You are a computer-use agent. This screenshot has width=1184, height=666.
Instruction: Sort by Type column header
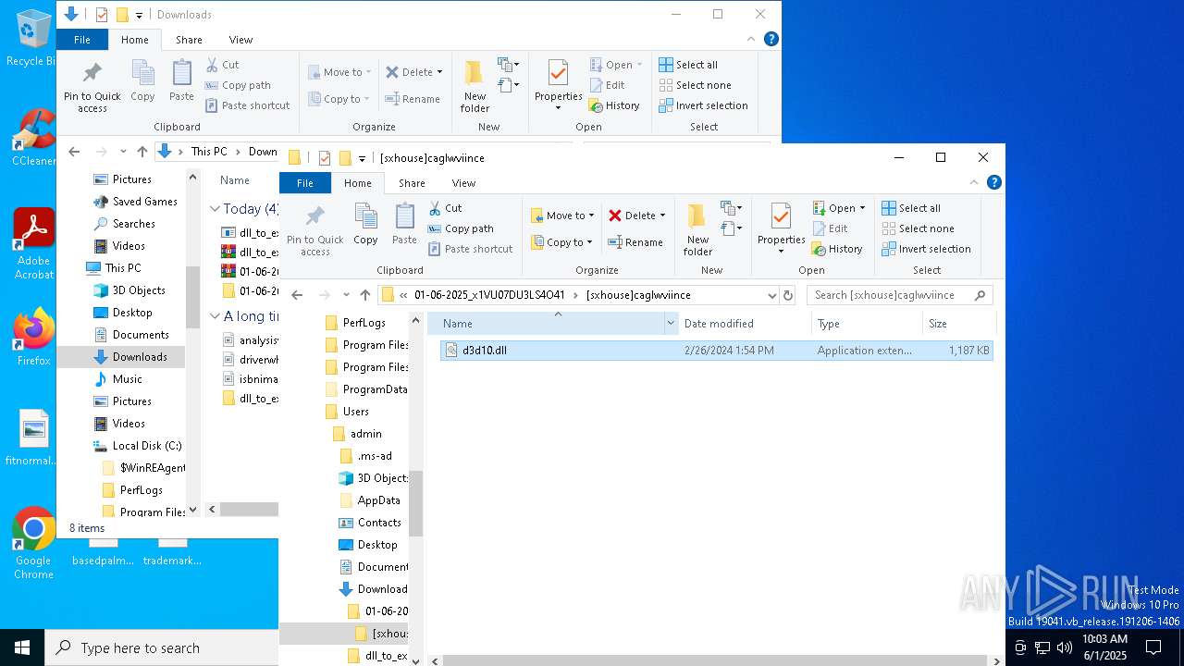pyautogui.click(x=867, y=324)
